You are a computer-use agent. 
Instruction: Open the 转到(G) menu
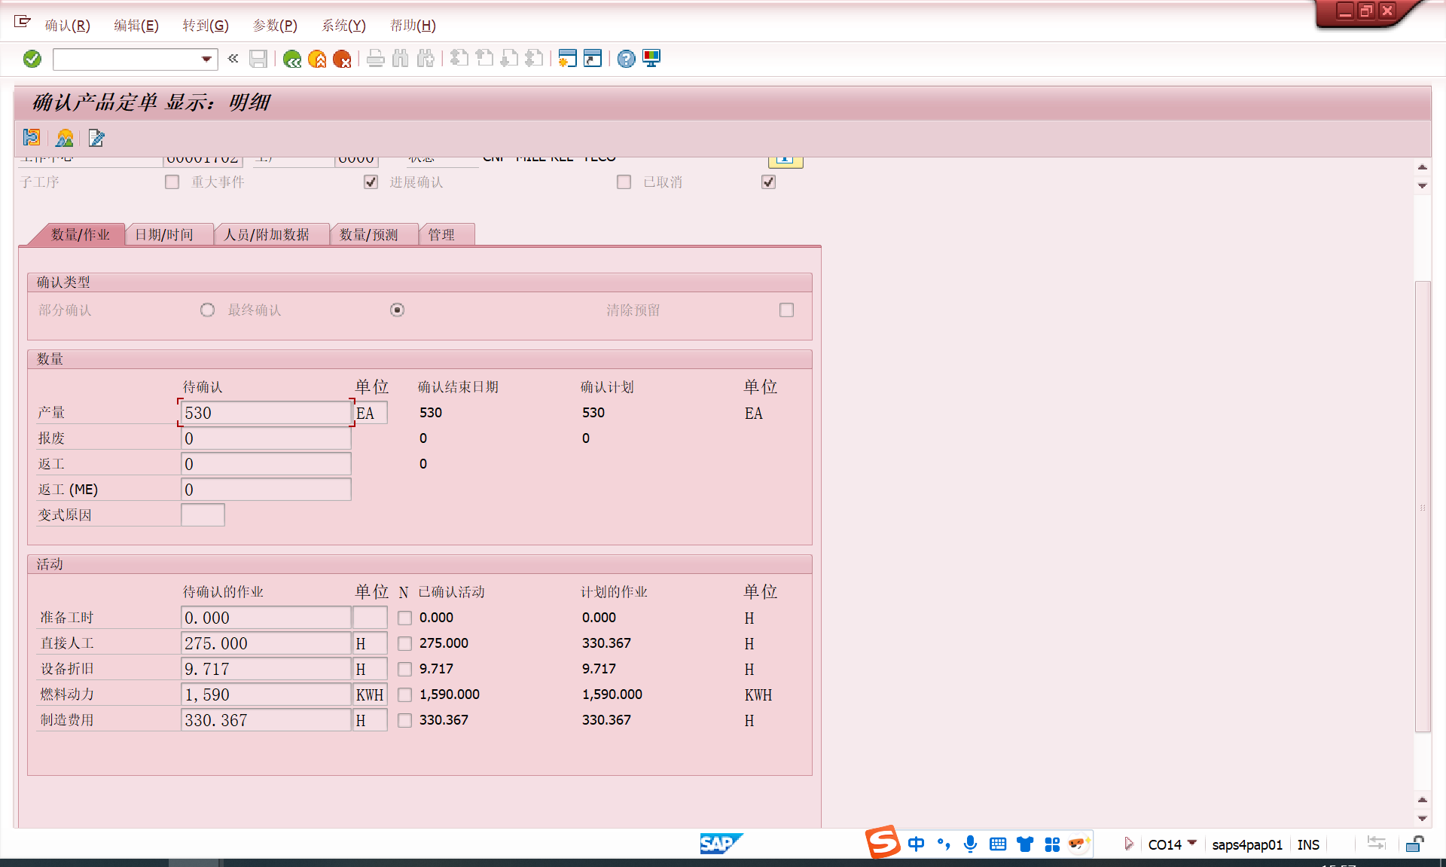click(205, 26)
